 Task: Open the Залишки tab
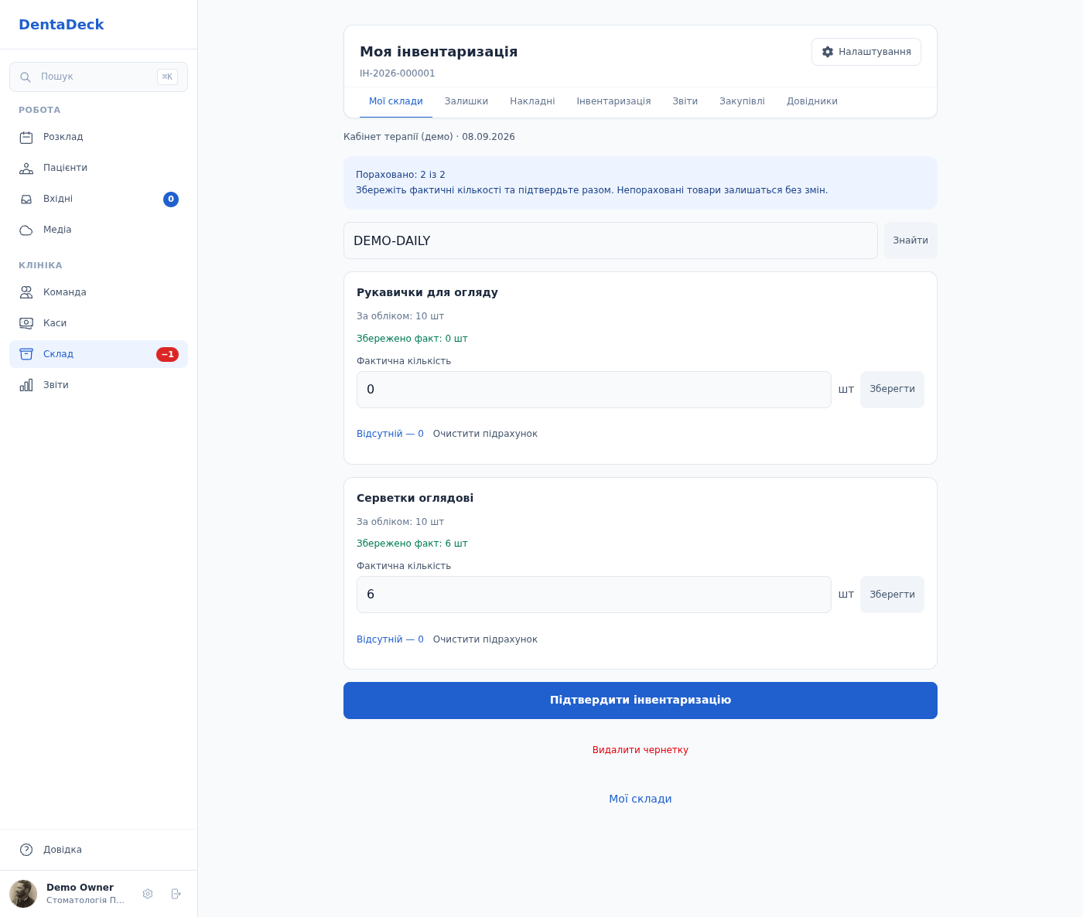466,101
